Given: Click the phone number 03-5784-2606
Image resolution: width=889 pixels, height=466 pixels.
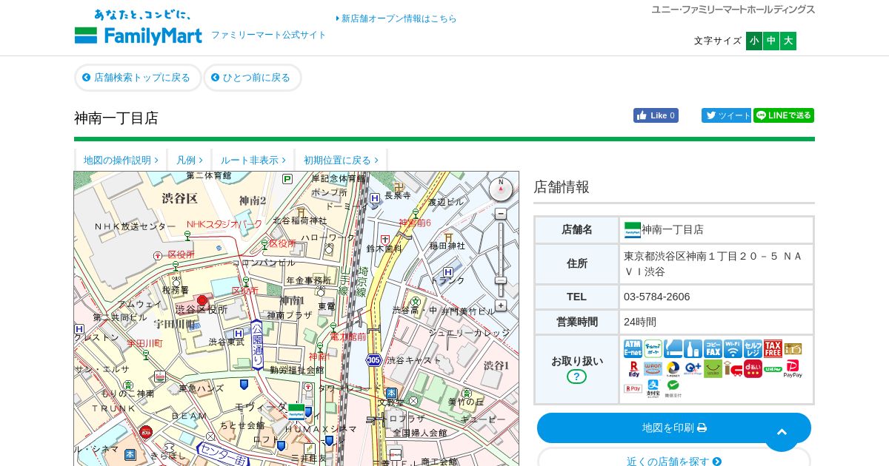Looking at the screenshot, I should [657, 297].
